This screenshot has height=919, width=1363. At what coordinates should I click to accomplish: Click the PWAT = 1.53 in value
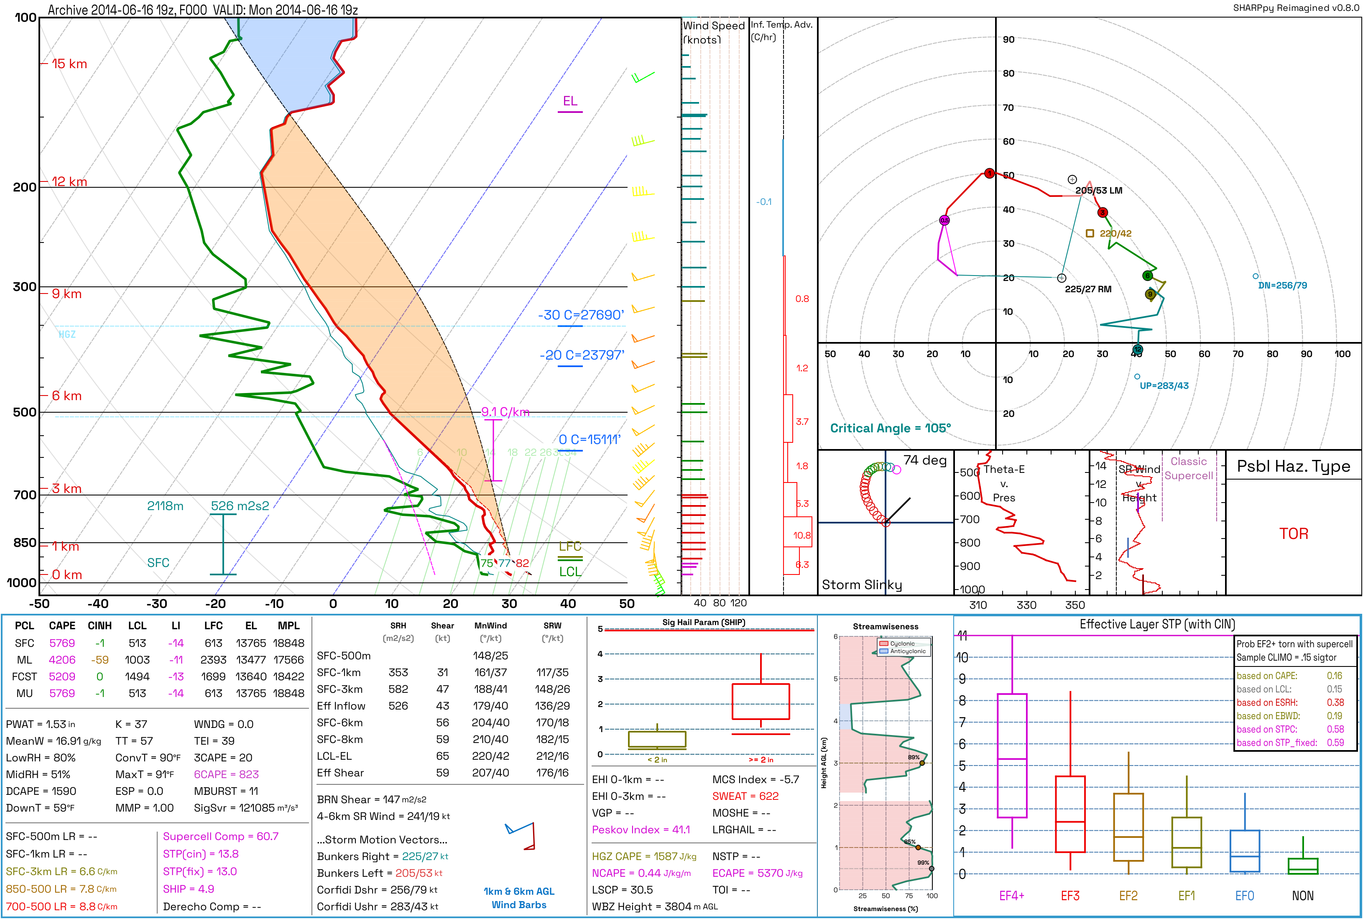(x=41, y=725)
